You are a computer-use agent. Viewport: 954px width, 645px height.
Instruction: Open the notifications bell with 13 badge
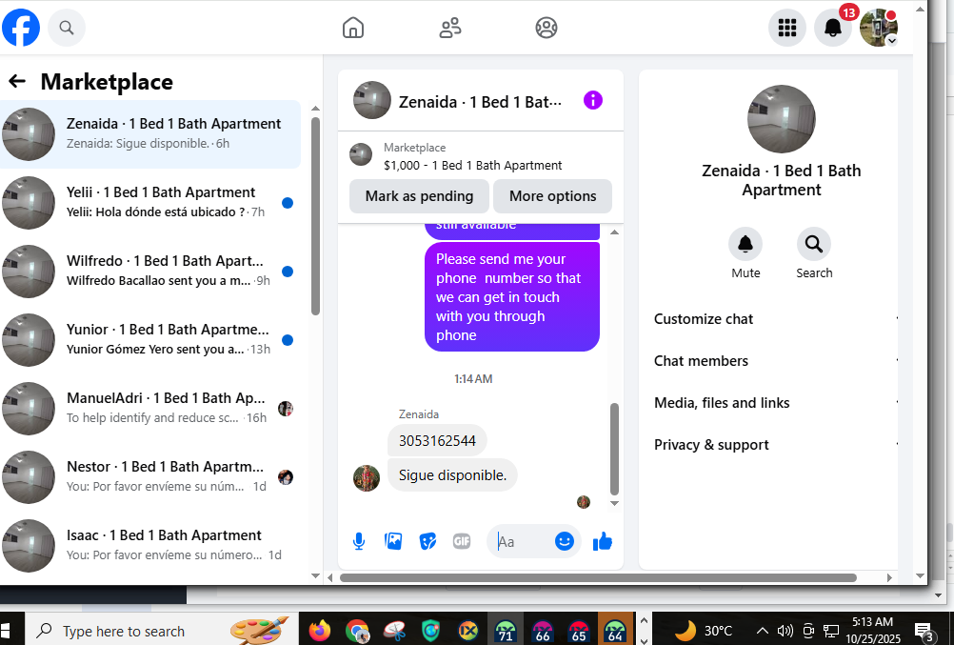coord(833,28)
